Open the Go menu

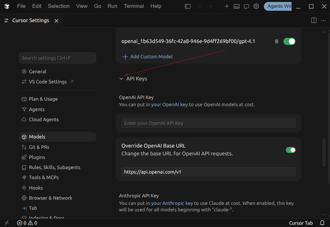pyautogui.click(x=97, y=6)
